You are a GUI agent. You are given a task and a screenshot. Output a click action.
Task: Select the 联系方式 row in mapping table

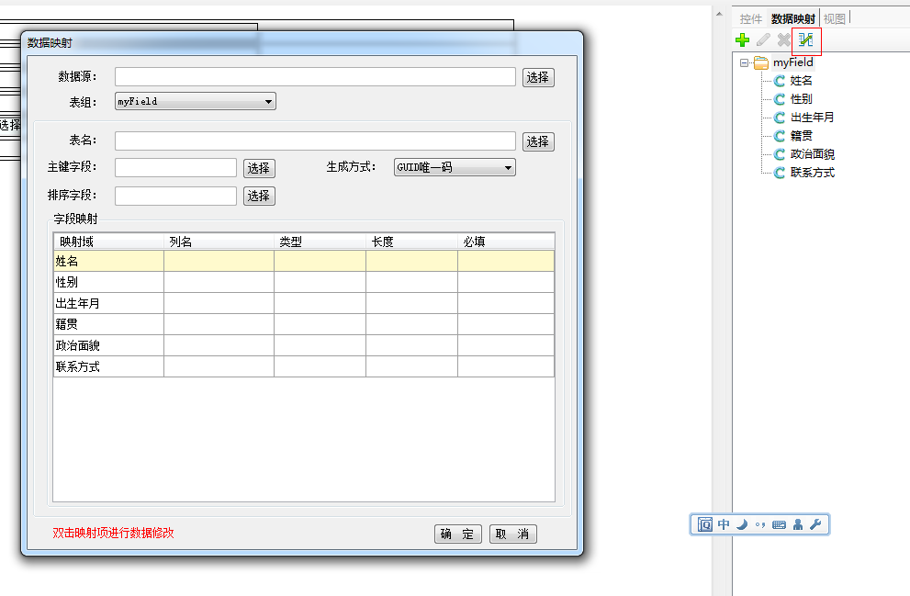point(304,366)
